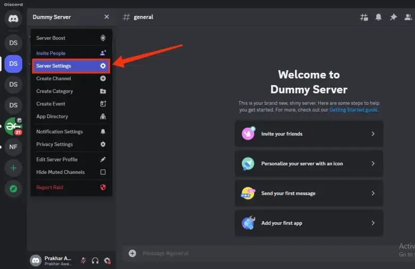
Task: Select the highlighted DS server icon
Action: click(x=13, y=64)
